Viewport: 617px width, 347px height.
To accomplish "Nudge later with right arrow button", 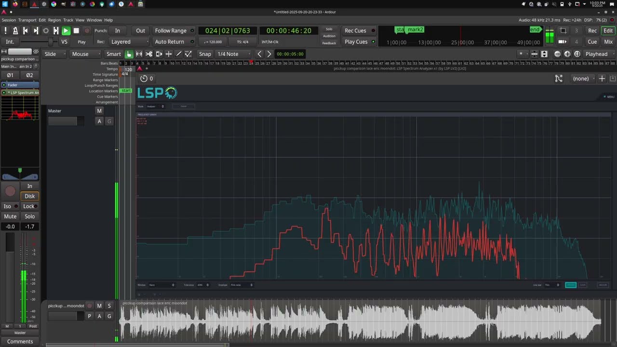I will pyautogui.click(x=269, y=54).
